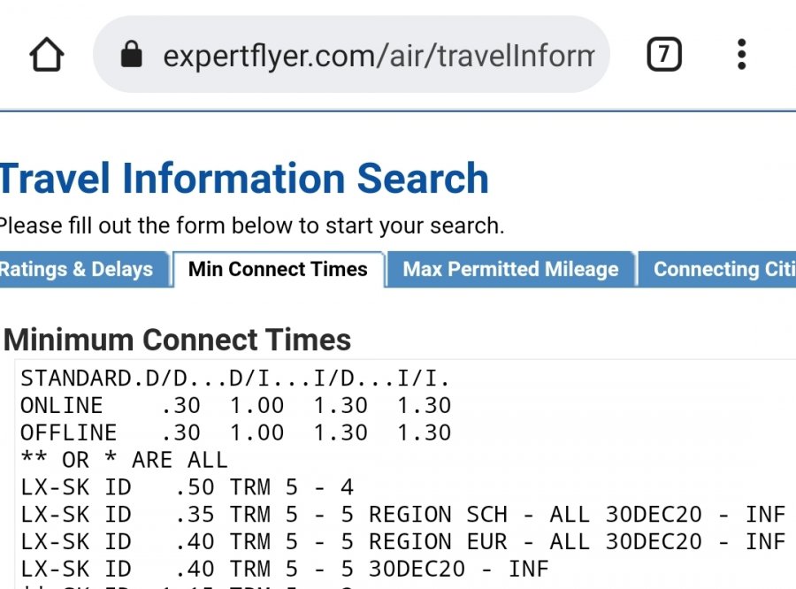Switch to the Ratings & Delays tab
The image size is (796, 589).
tap(78, 270)
